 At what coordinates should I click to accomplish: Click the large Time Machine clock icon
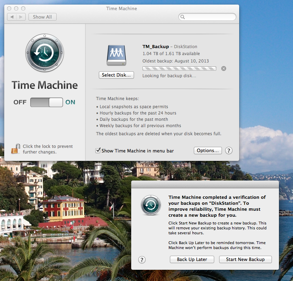click(x=45, y=52)
